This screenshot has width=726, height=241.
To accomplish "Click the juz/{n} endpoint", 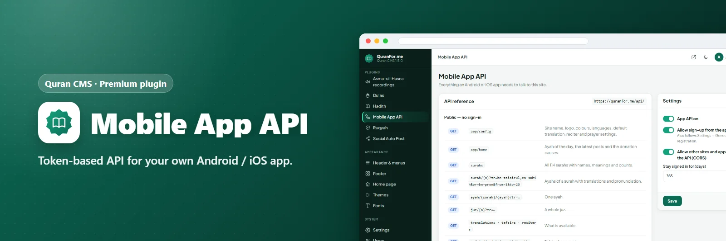I will pyautogui.click(x=483, y=210).
